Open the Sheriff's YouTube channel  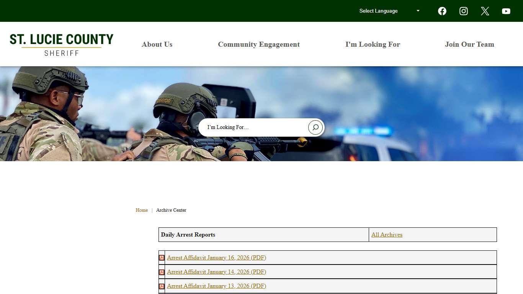pos(506,11)
